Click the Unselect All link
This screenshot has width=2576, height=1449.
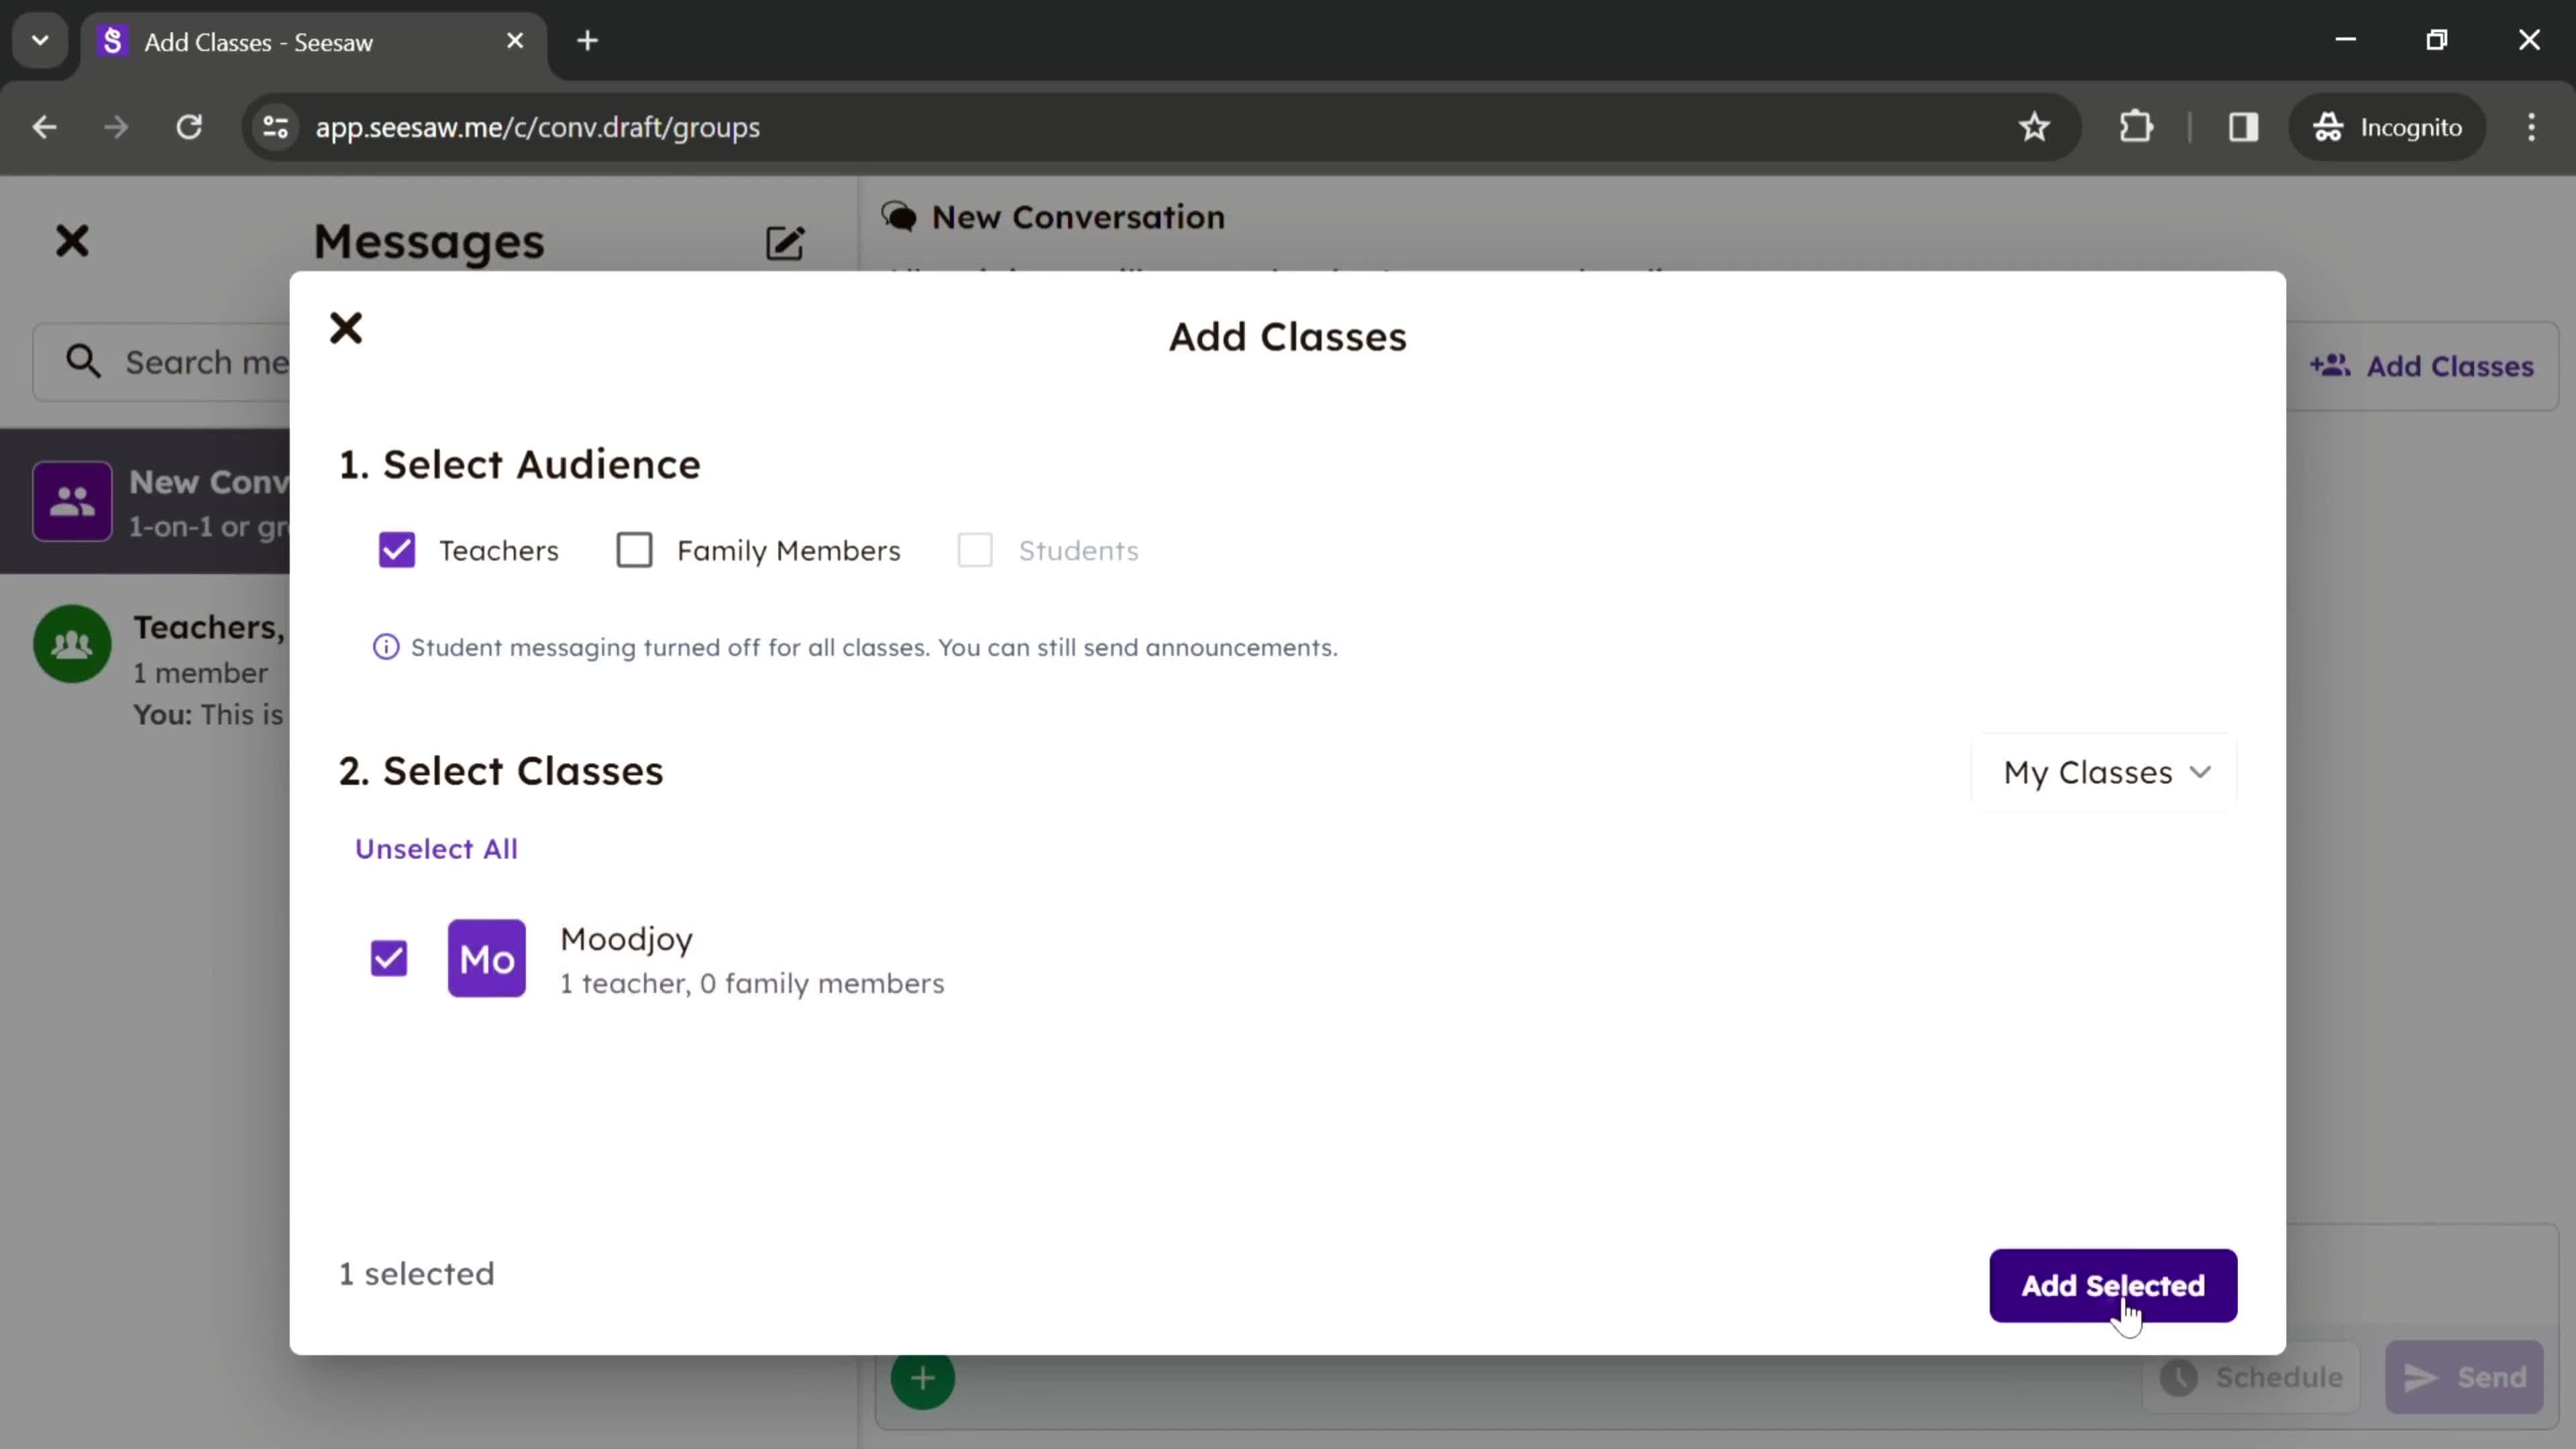pos(437,847)
